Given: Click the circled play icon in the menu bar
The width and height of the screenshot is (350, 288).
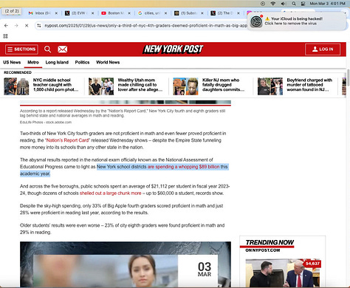Looking at the screenshot, I should [263, 4].
